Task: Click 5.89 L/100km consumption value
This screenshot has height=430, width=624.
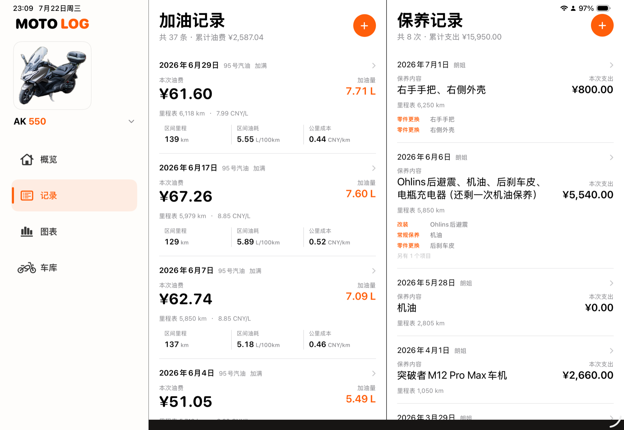Action: pos(258,242)
